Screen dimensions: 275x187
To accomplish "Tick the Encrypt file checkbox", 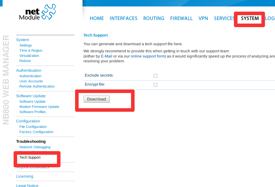I will 155,85.
